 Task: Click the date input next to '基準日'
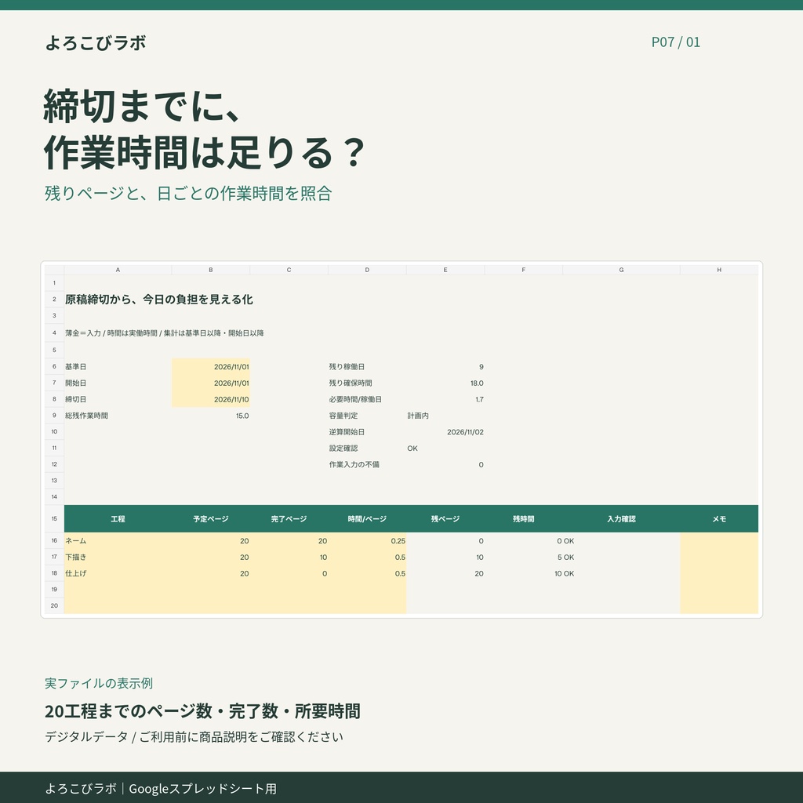point(210,367)
